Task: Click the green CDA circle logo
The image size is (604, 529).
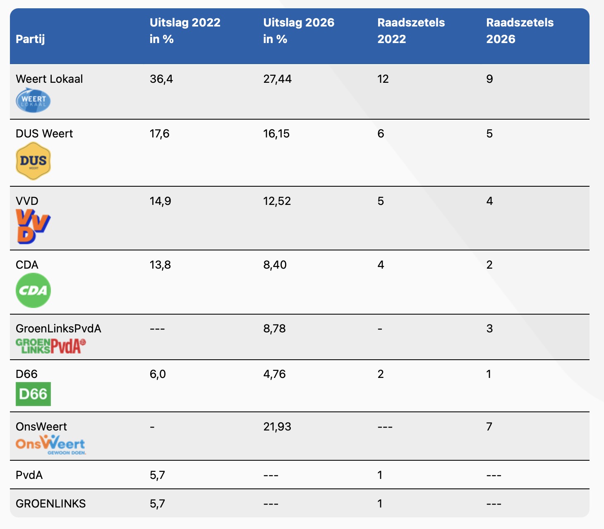Action: point(33,290)
